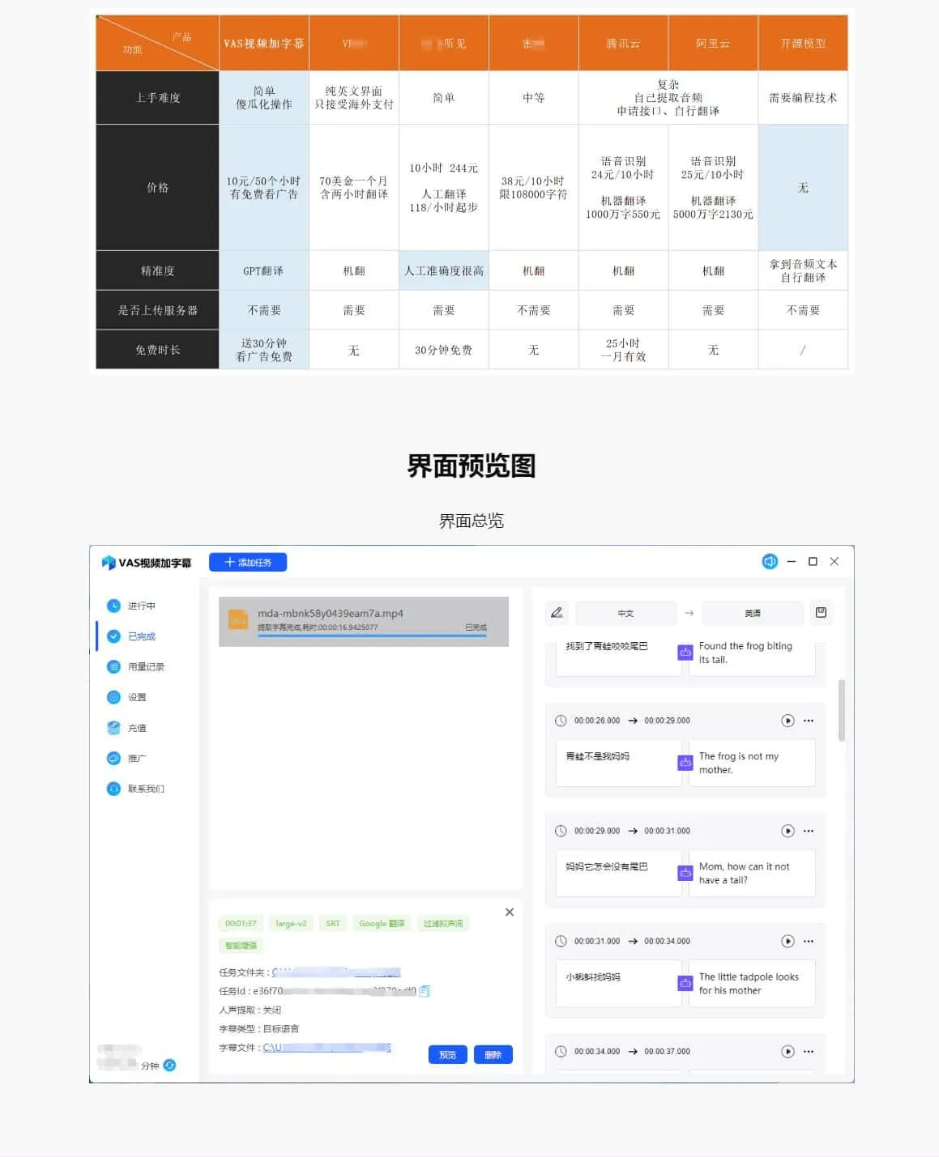
Task: Open the 英语 target language dropdown
Action: pos(753,614)
